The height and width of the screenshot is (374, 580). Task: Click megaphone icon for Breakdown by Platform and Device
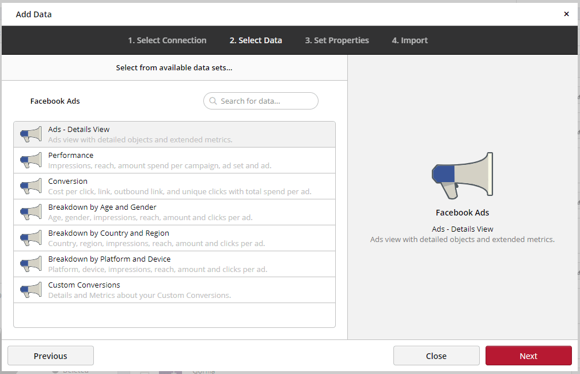31,264
